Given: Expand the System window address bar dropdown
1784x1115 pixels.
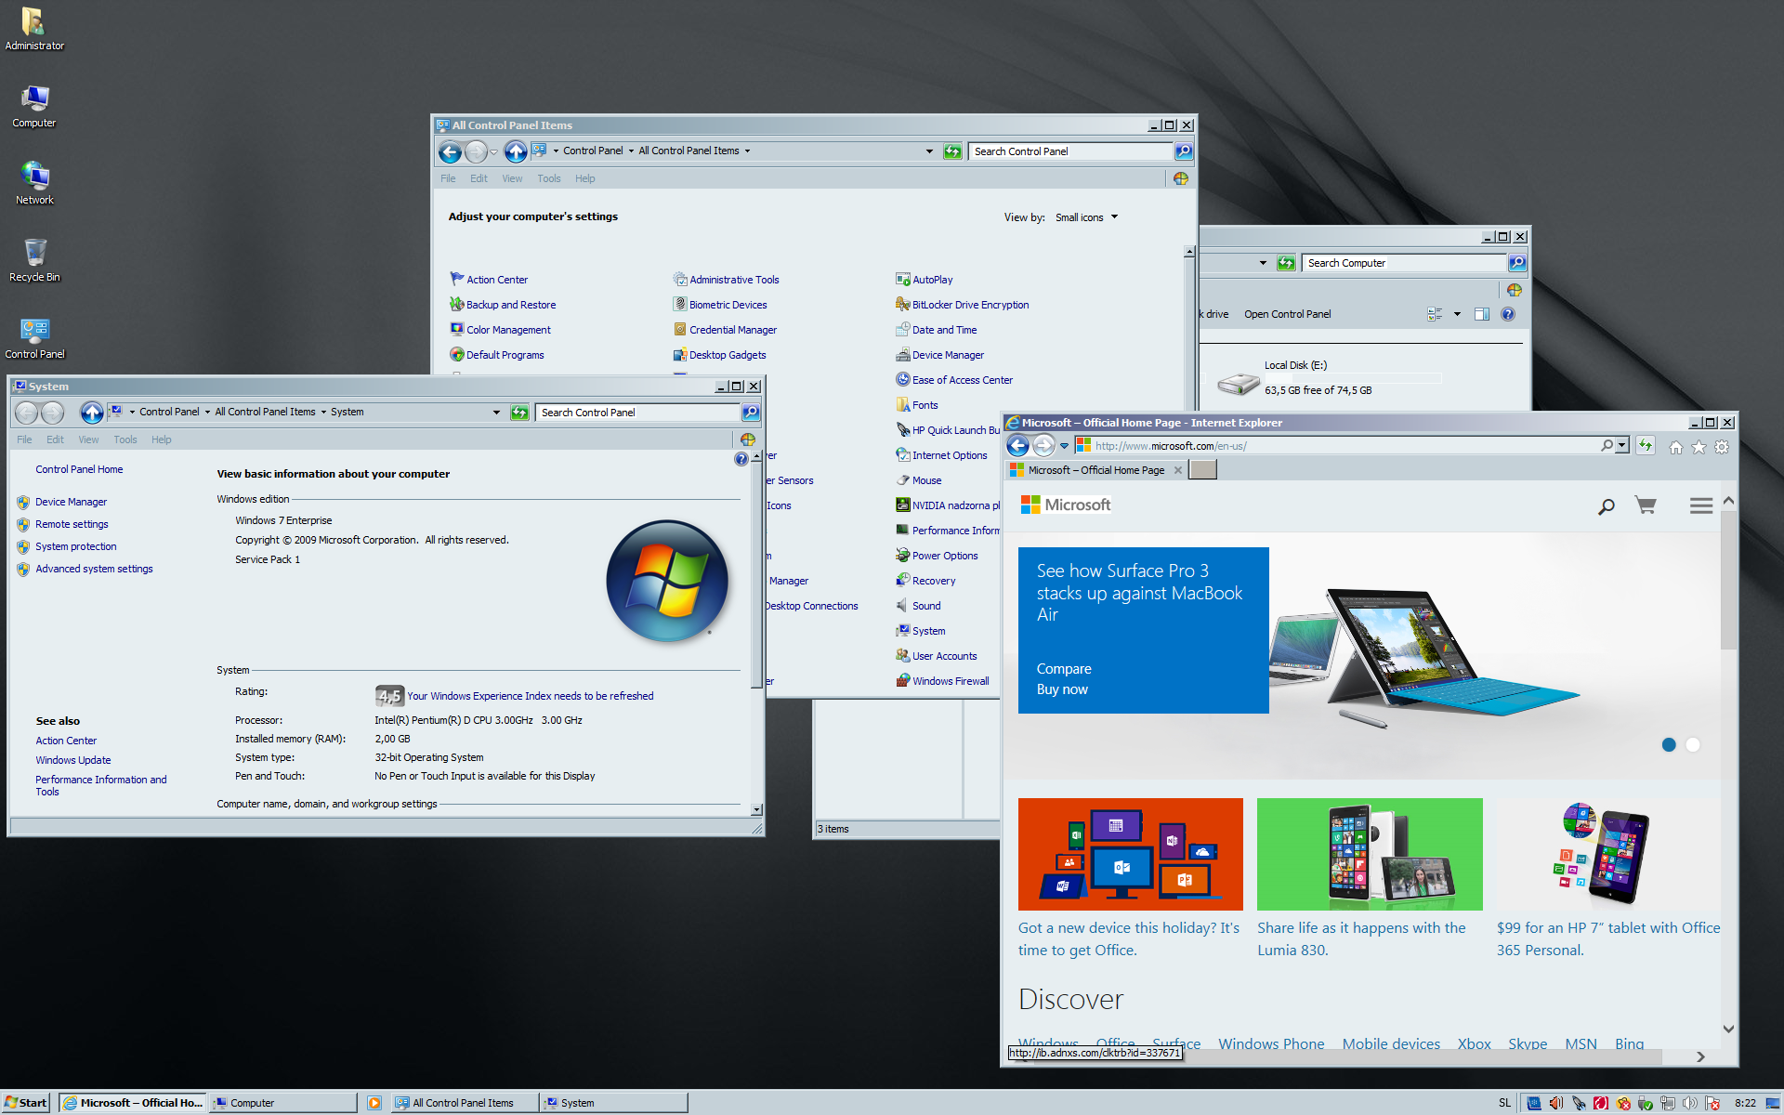Looking at the screenshot, I should click(x=496, y=413).
